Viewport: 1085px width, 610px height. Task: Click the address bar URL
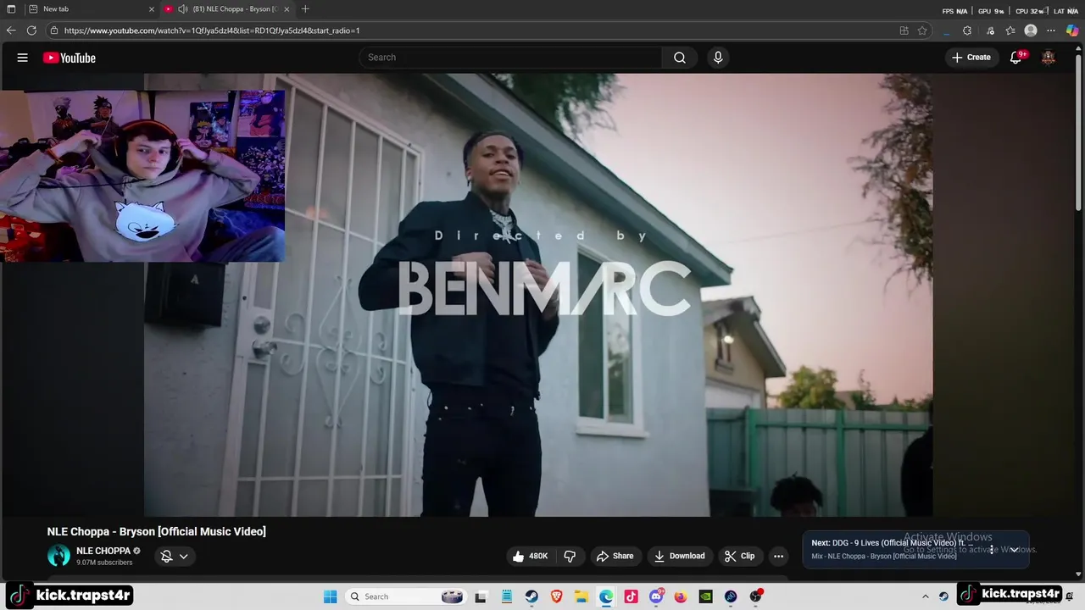pos(212,30)
